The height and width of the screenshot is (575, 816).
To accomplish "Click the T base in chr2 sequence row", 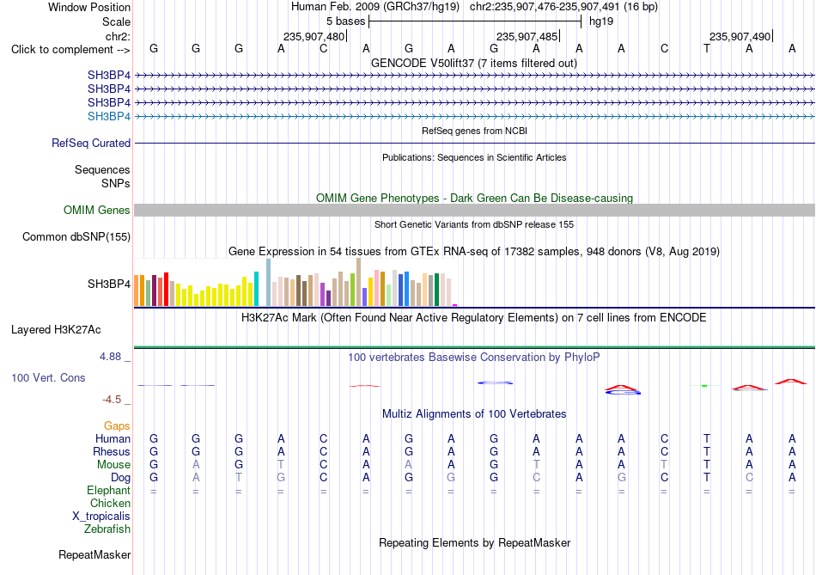I will [706, 48].
